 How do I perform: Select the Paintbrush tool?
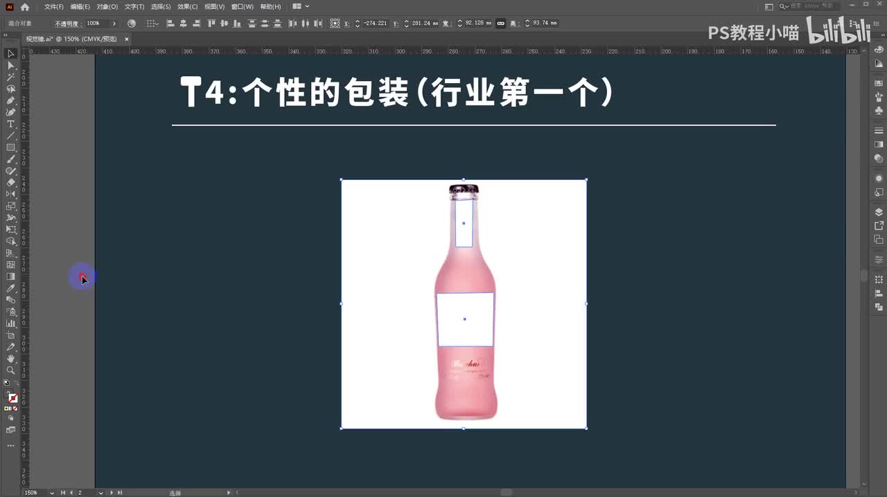point(10,159)
